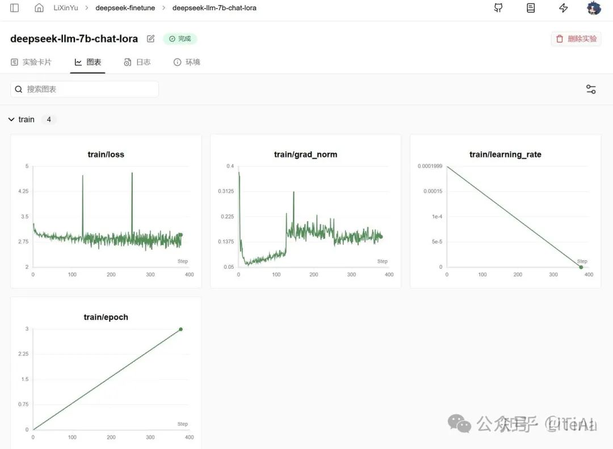Toggle the sidebar panel icon
The height and width of the screenshot is (449, 613).
click(x=14, y=8)
